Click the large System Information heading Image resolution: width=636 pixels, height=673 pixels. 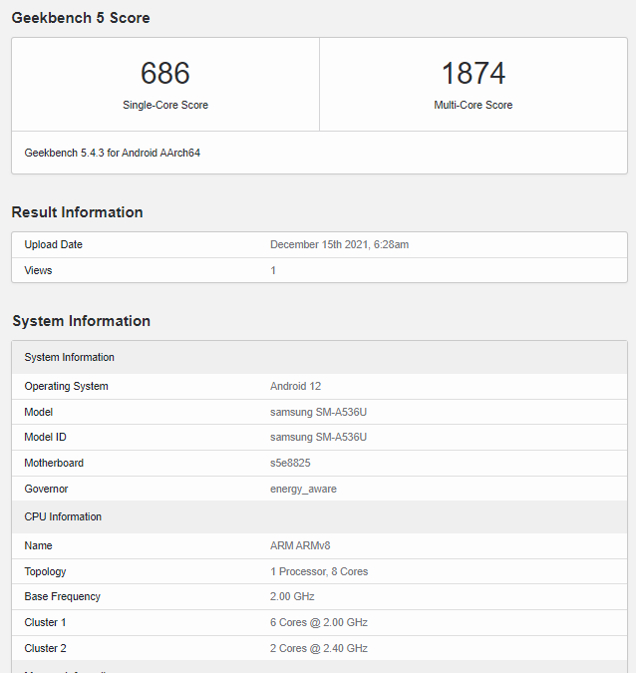click(x=81, y=321)
